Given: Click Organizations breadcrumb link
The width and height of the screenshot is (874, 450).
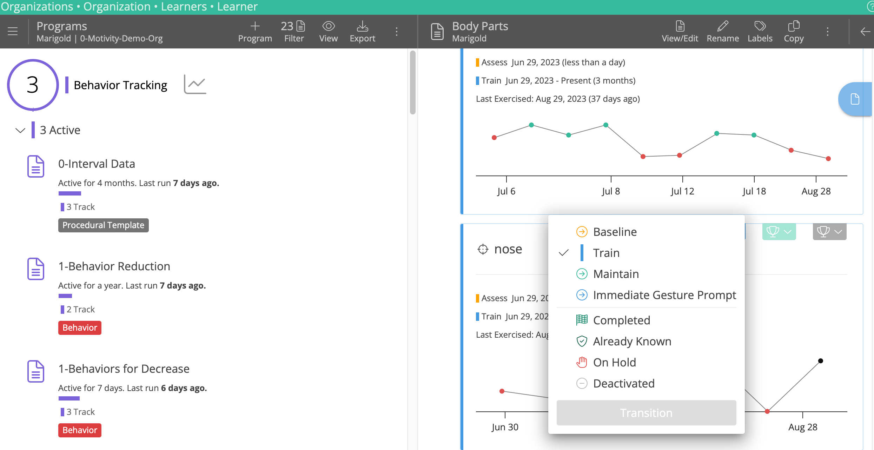Looking at the screenshot, I should 37,7.
